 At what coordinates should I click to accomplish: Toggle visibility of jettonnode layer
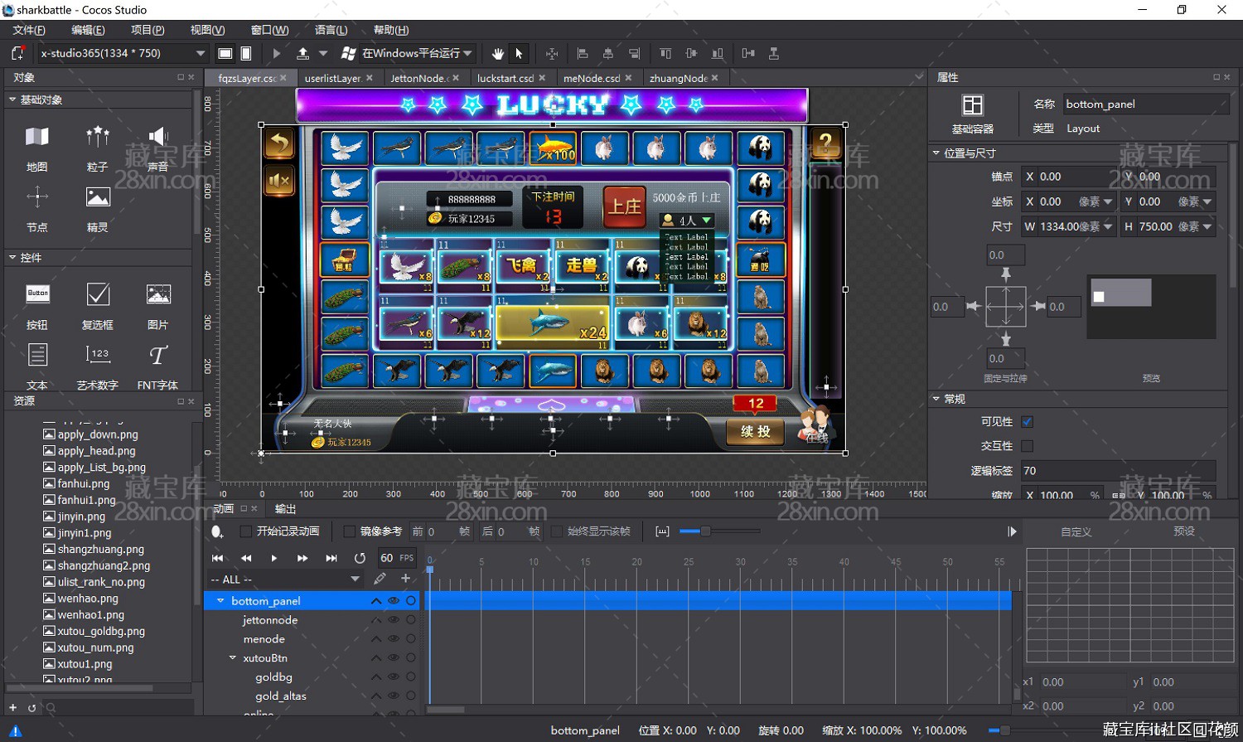[x=394, y=620]
